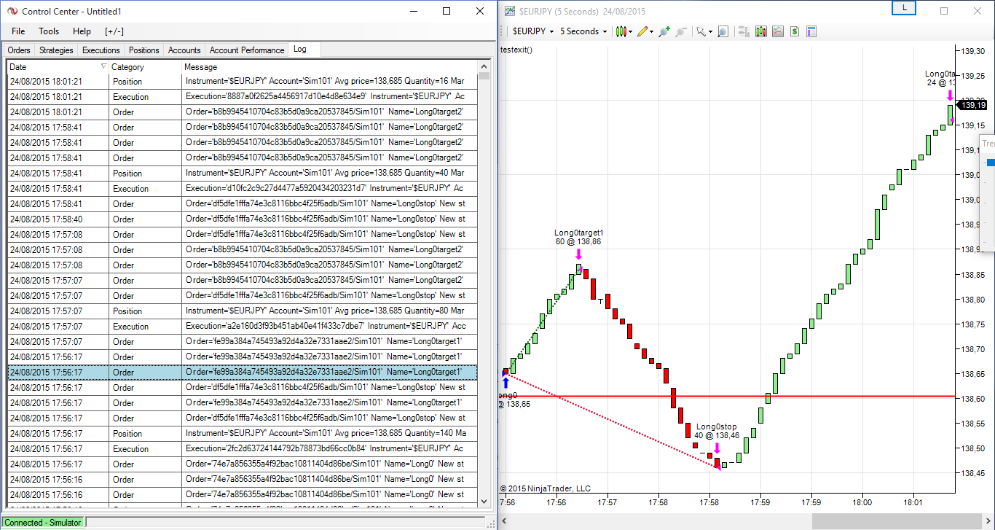
Task: Click the magnifier icon beside the cursor tool
Action: 723,31
